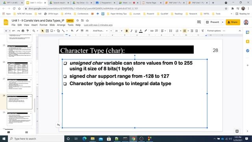The image size is (252, 142).
Task: Increase font size with plus
Action: (x=122, y=31)
